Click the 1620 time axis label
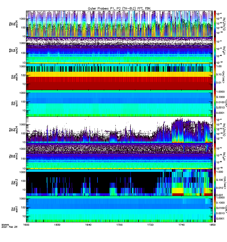Viewport: 227px width, 242px height. tap(57, 225)
